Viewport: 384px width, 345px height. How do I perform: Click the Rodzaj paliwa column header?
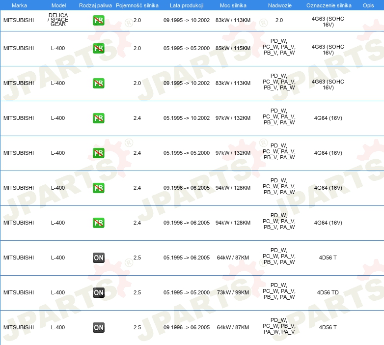[95, 5]
